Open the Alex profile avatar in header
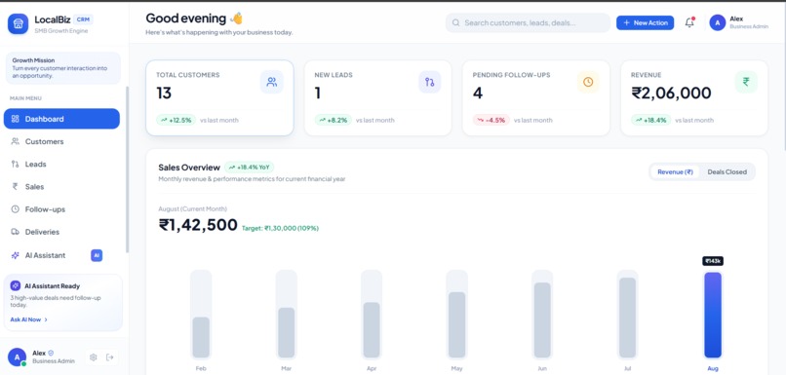The height and width of the screenshot is (375, 786). 718,22
